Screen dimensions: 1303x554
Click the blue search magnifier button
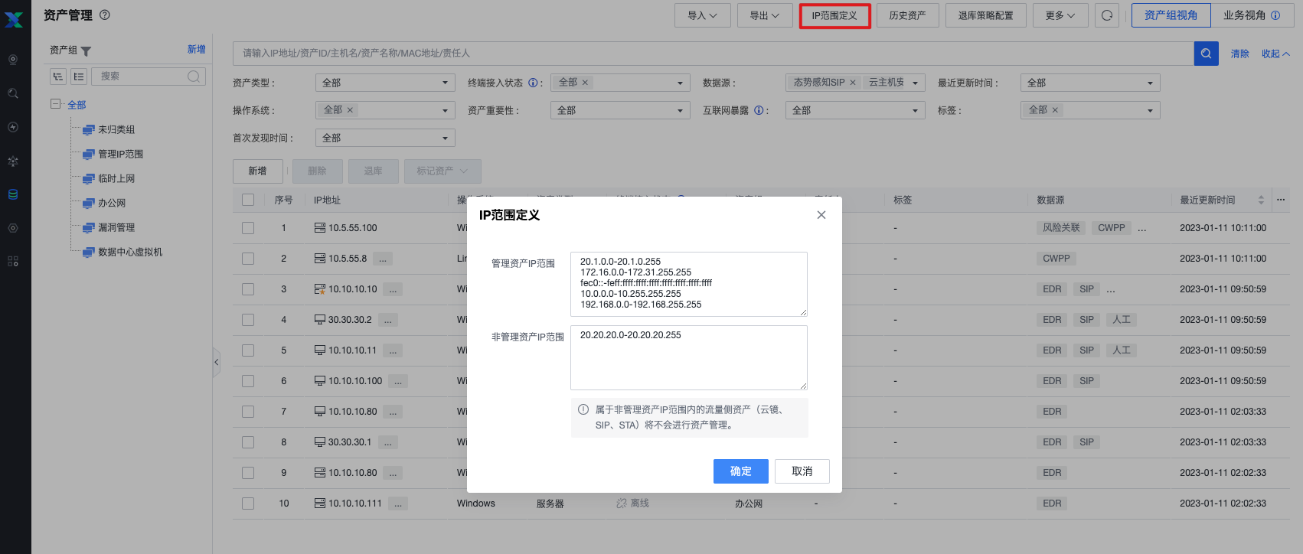click(1206, 53)
